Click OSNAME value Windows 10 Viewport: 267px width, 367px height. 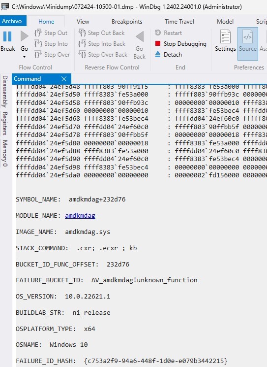coord(69,345)
